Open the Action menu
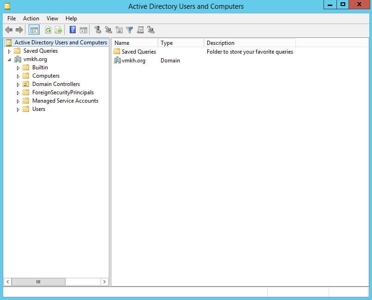The width and height of the screenshot is (372, 300). tap(31, 18)
